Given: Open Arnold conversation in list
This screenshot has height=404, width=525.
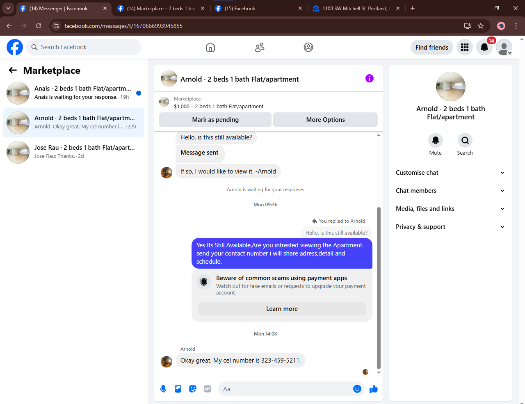Looking at the screenshot, I should (74, 123).
